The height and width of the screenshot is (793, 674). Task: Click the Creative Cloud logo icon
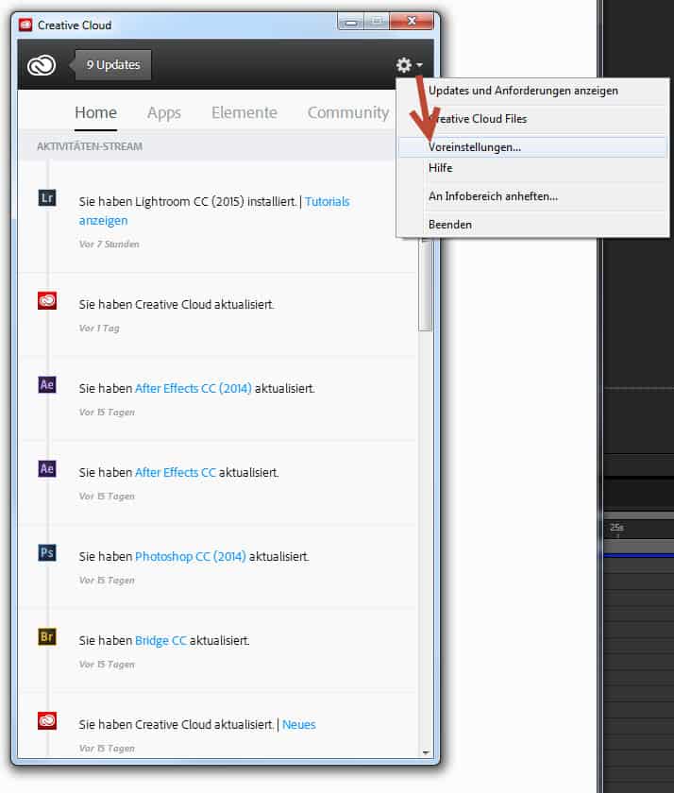pos(42,65)
